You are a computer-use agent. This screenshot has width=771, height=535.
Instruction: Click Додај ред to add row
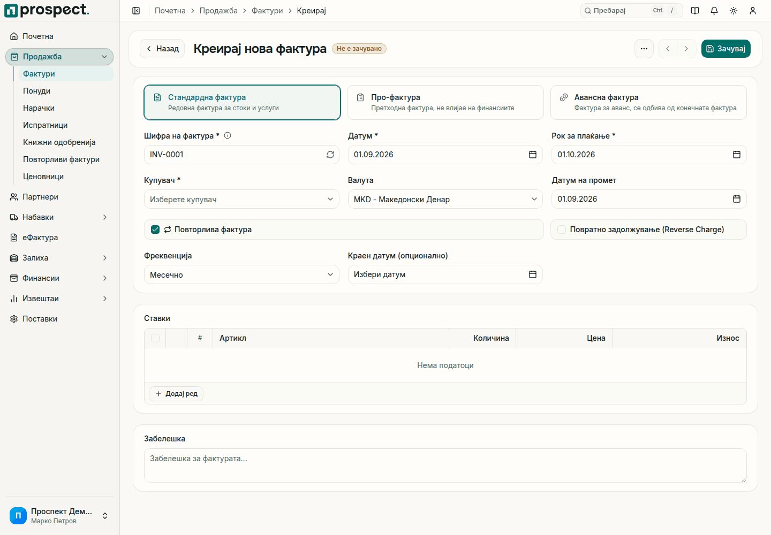coord(176,394)
